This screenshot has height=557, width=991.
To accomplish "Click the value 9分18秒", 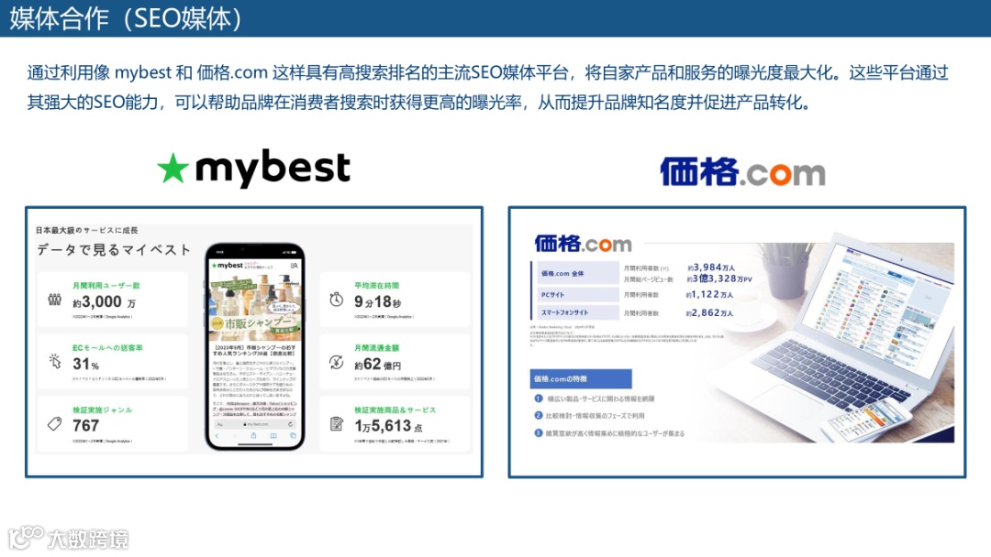I will tap(377, 302).
